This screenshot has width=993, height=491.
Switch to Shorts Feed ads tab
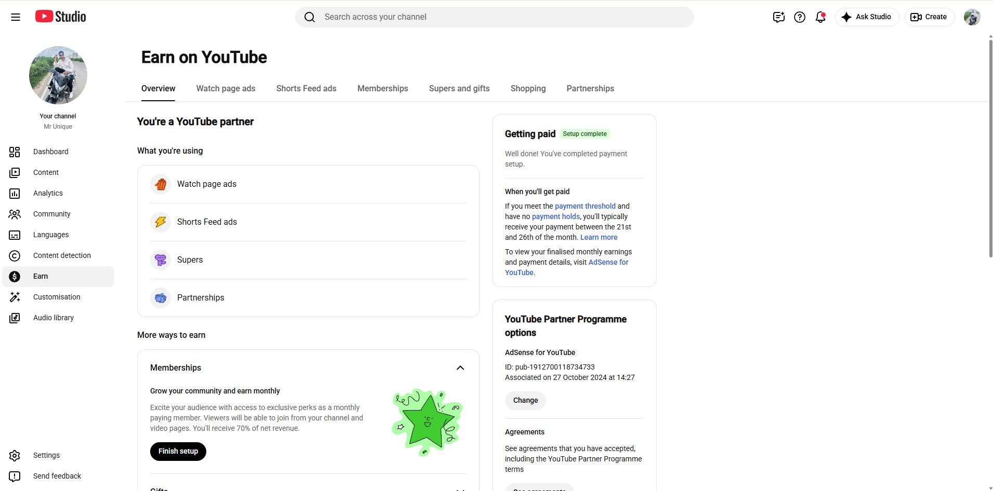(x=306, y=88)
